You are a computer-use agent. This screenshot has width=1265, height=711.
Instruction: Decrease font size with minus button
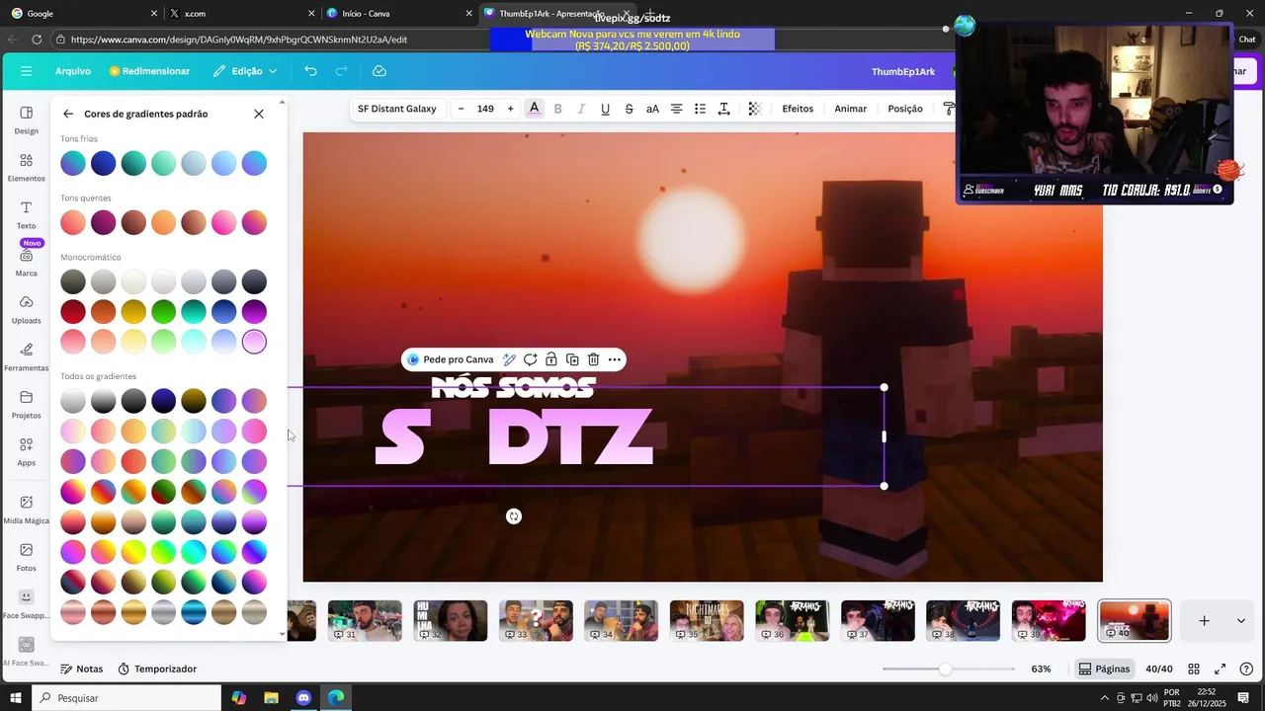coord(461,109)
